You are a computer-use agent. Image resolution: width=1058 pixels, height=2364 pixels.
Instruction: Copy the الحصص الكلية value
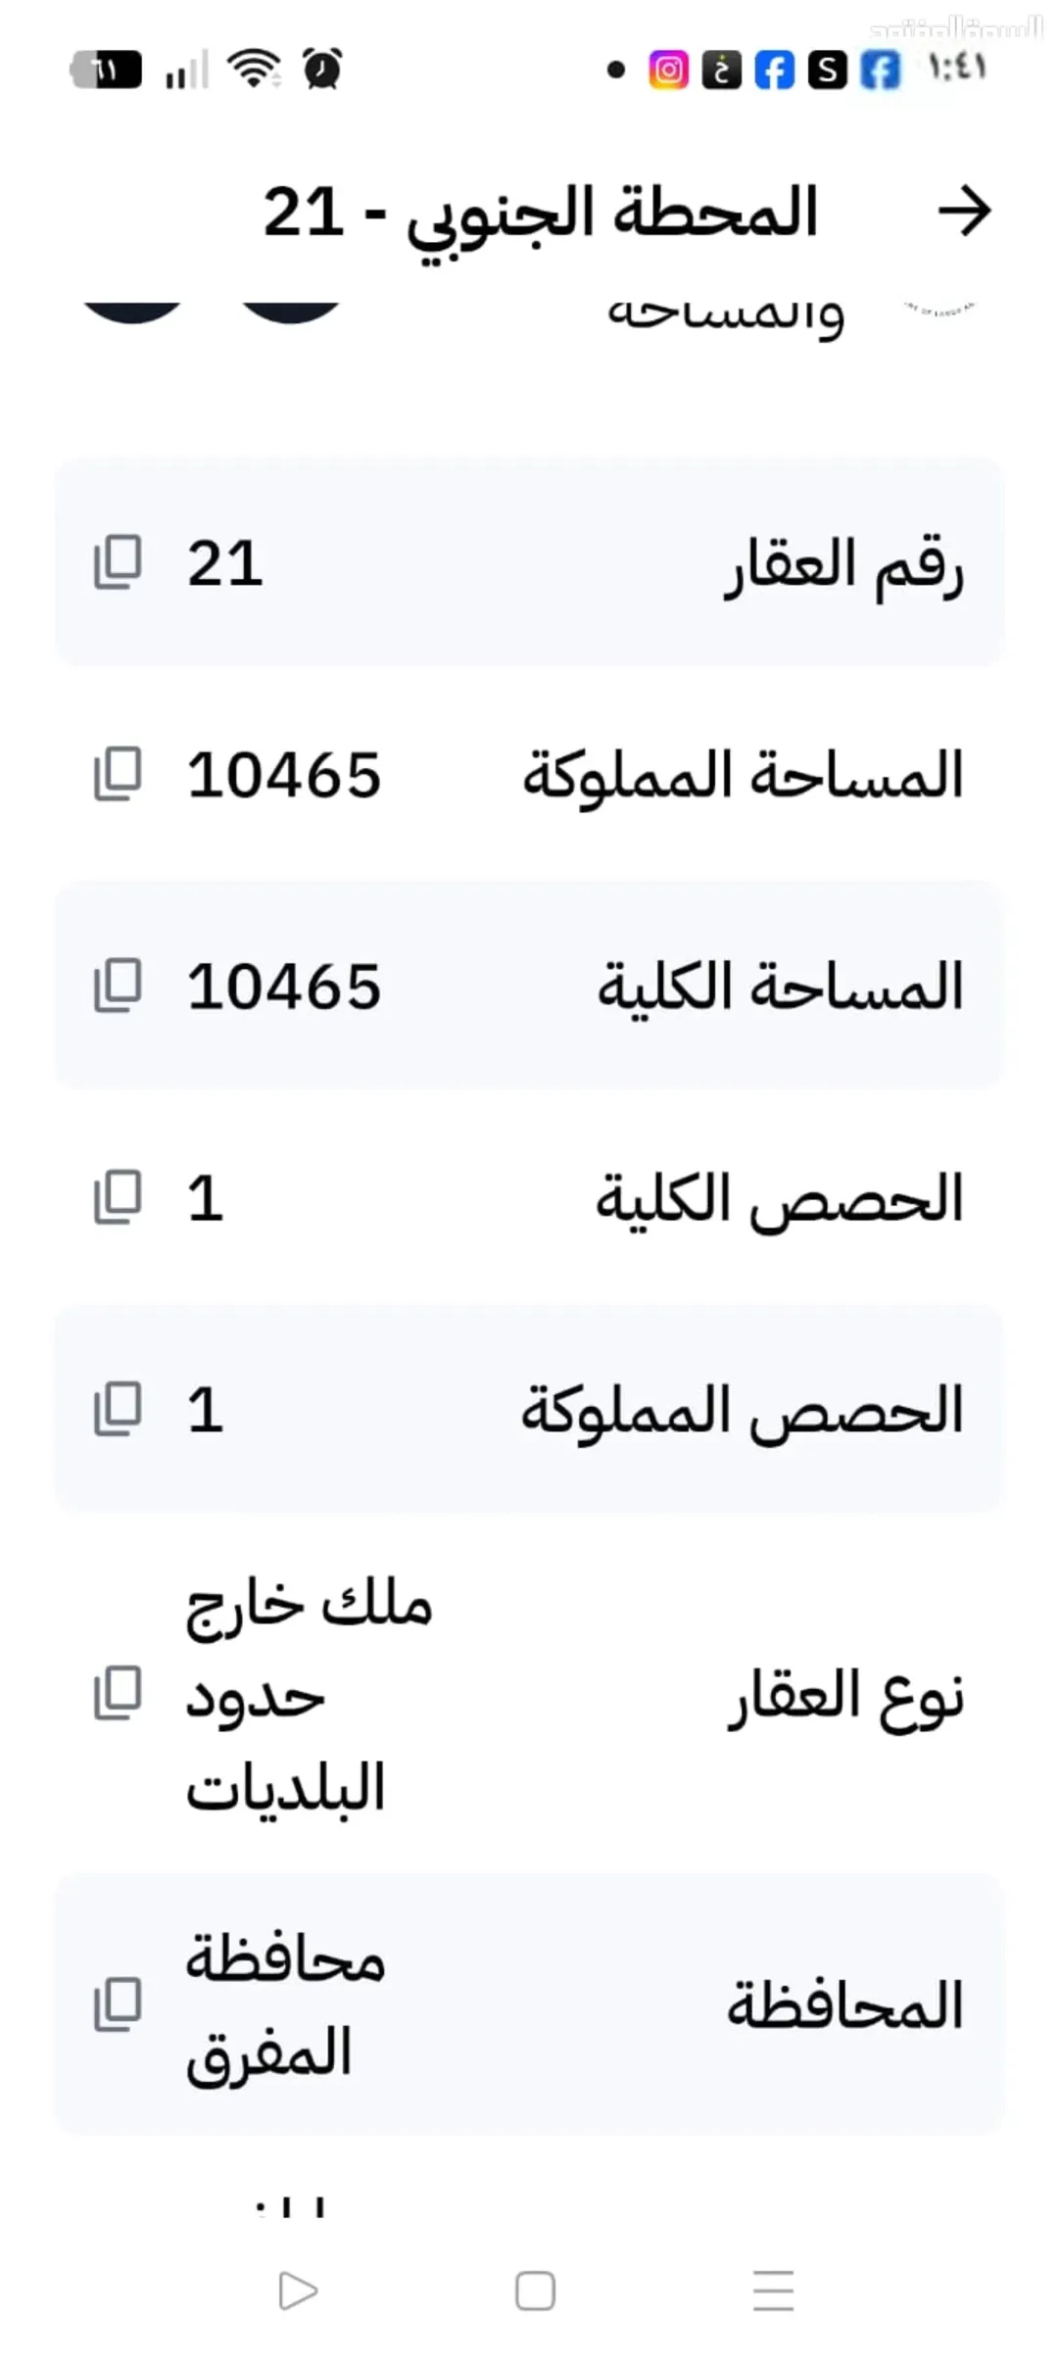point(118,1197)
